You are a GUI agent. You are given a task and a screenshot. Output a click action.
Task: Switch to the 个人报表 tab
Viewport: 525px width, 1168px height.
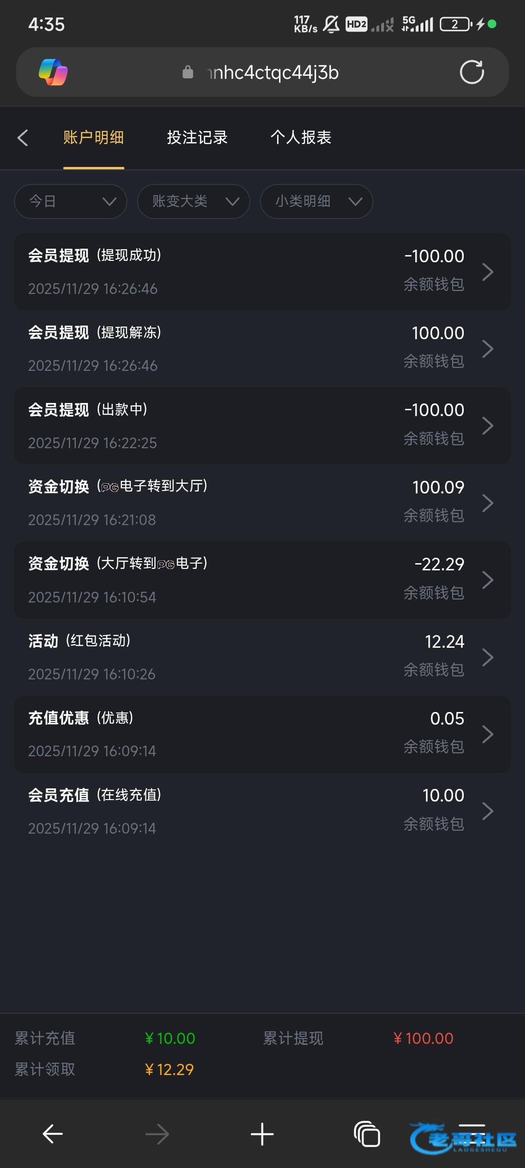[x=301, y=138]
